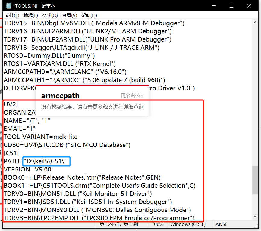Open the 文件 menu
261x231 pixels.
point(12,15)
